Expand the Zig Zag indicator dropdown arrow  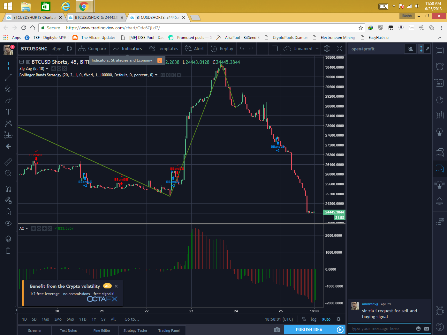pyautogui.click(x=47, y=69)
